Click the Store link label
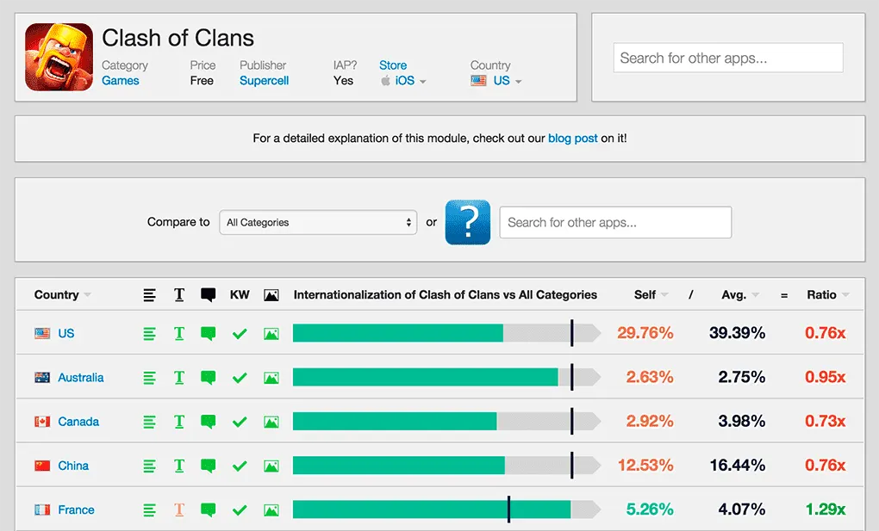 pos(393,65)
